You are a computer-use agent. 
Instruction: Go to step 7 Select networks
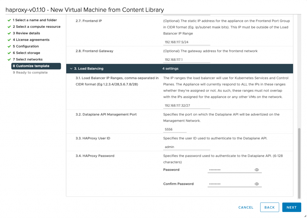tap(28, 60)
